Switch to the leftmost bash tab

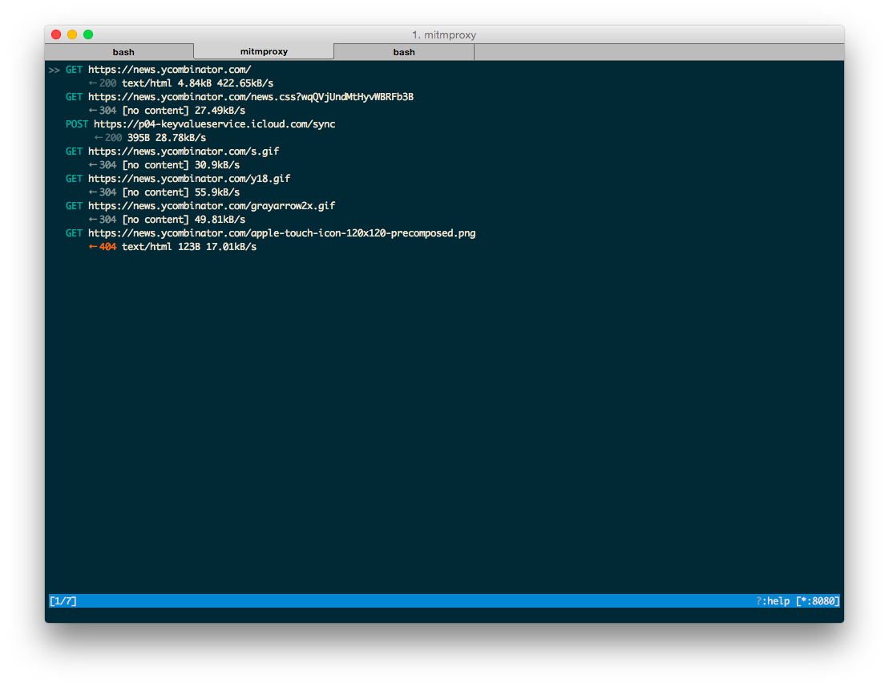click(123, 51)
